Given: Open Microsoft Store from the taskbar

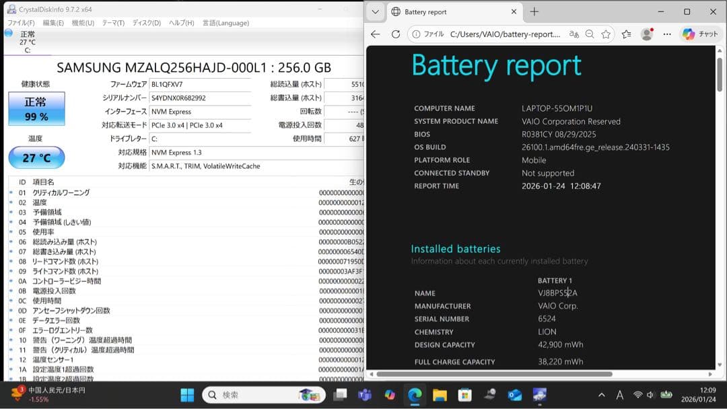Looking at the screenshot, I should [465, 395].
